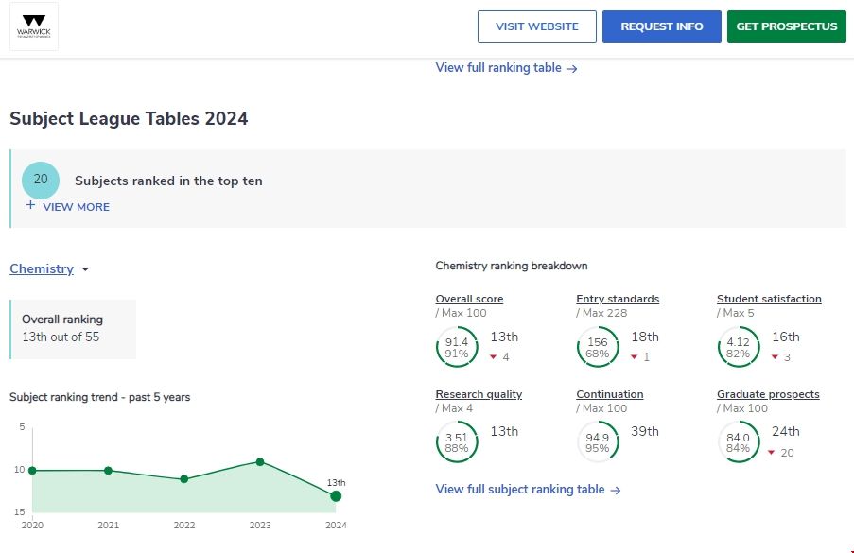Viewport: 854px width, 553px height.
Task: Click the Get Prospectus button
Action: [786, 26]
